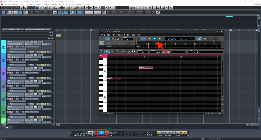The width and height of the screenshot is (261, 140).
Task: Click ABILITY bottom transport record button
Action: click(x=96, y=133)
